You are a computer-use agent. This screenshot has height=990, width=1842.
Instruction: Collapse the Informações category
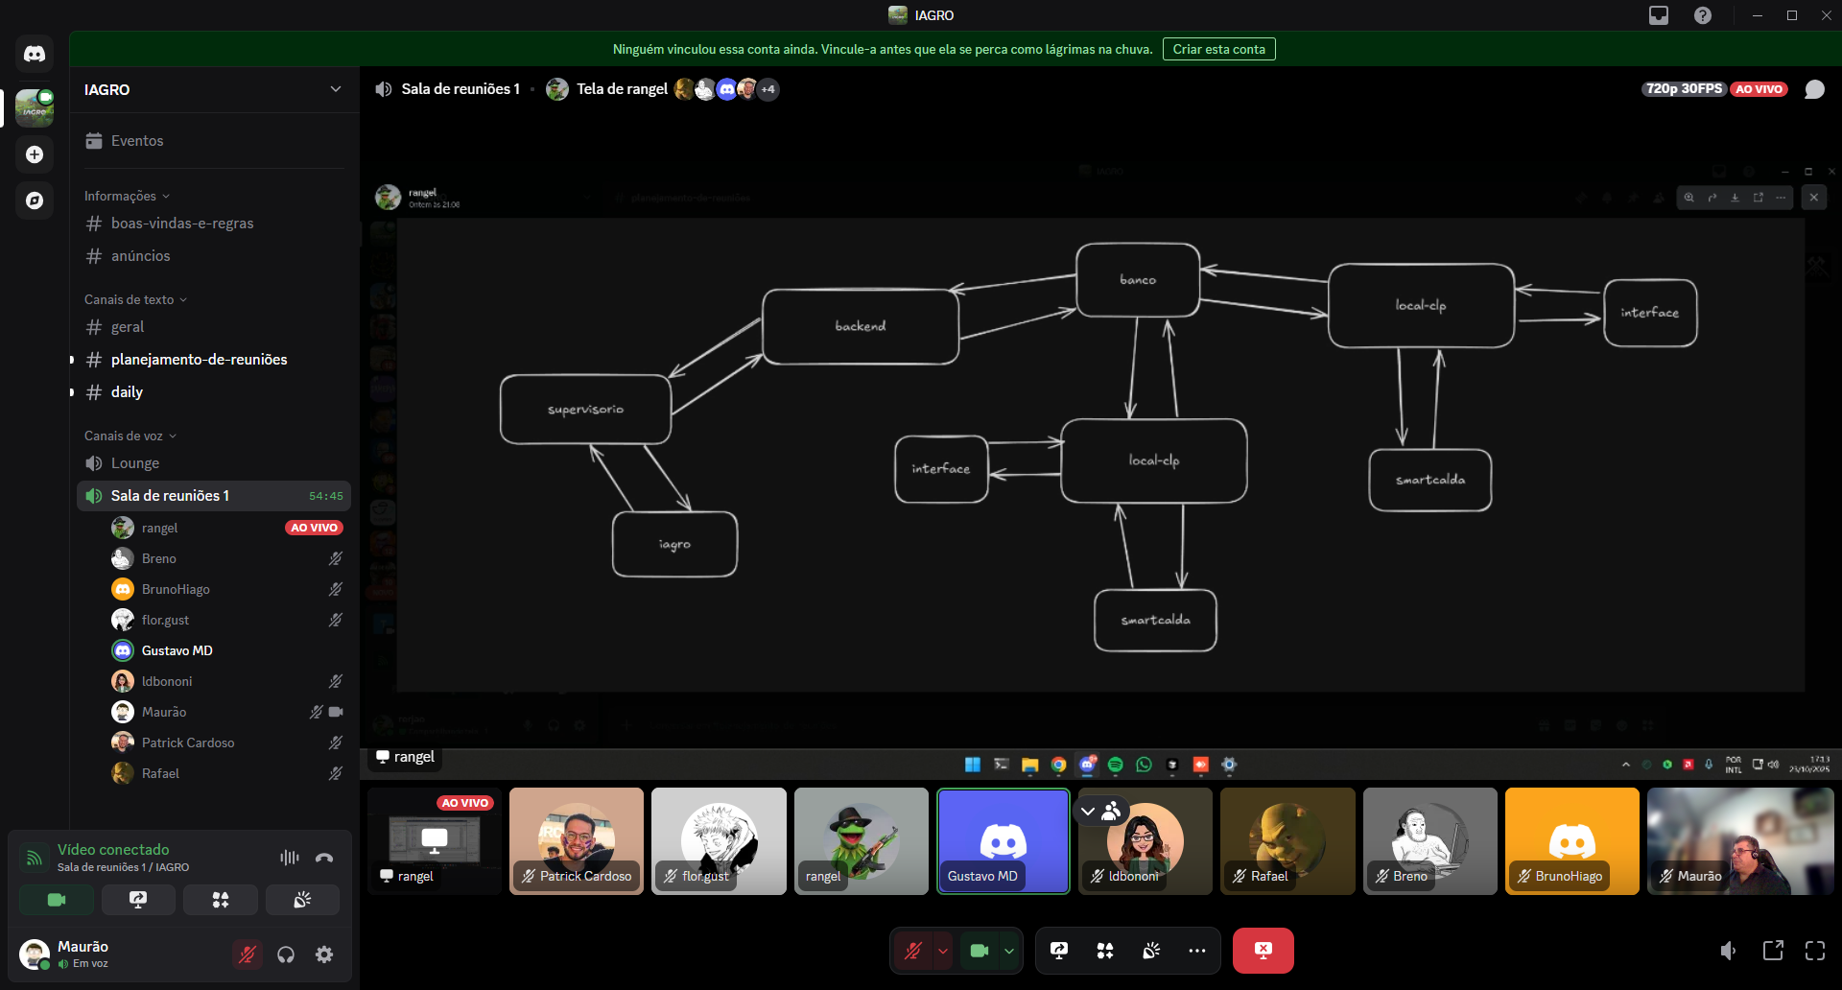point(127,196)
